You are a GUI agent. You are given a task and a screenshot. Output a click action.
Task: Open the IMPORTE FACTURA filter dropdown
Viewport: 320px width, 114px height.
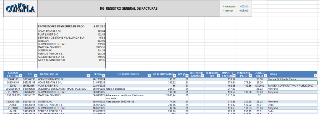tap(234, 76)
